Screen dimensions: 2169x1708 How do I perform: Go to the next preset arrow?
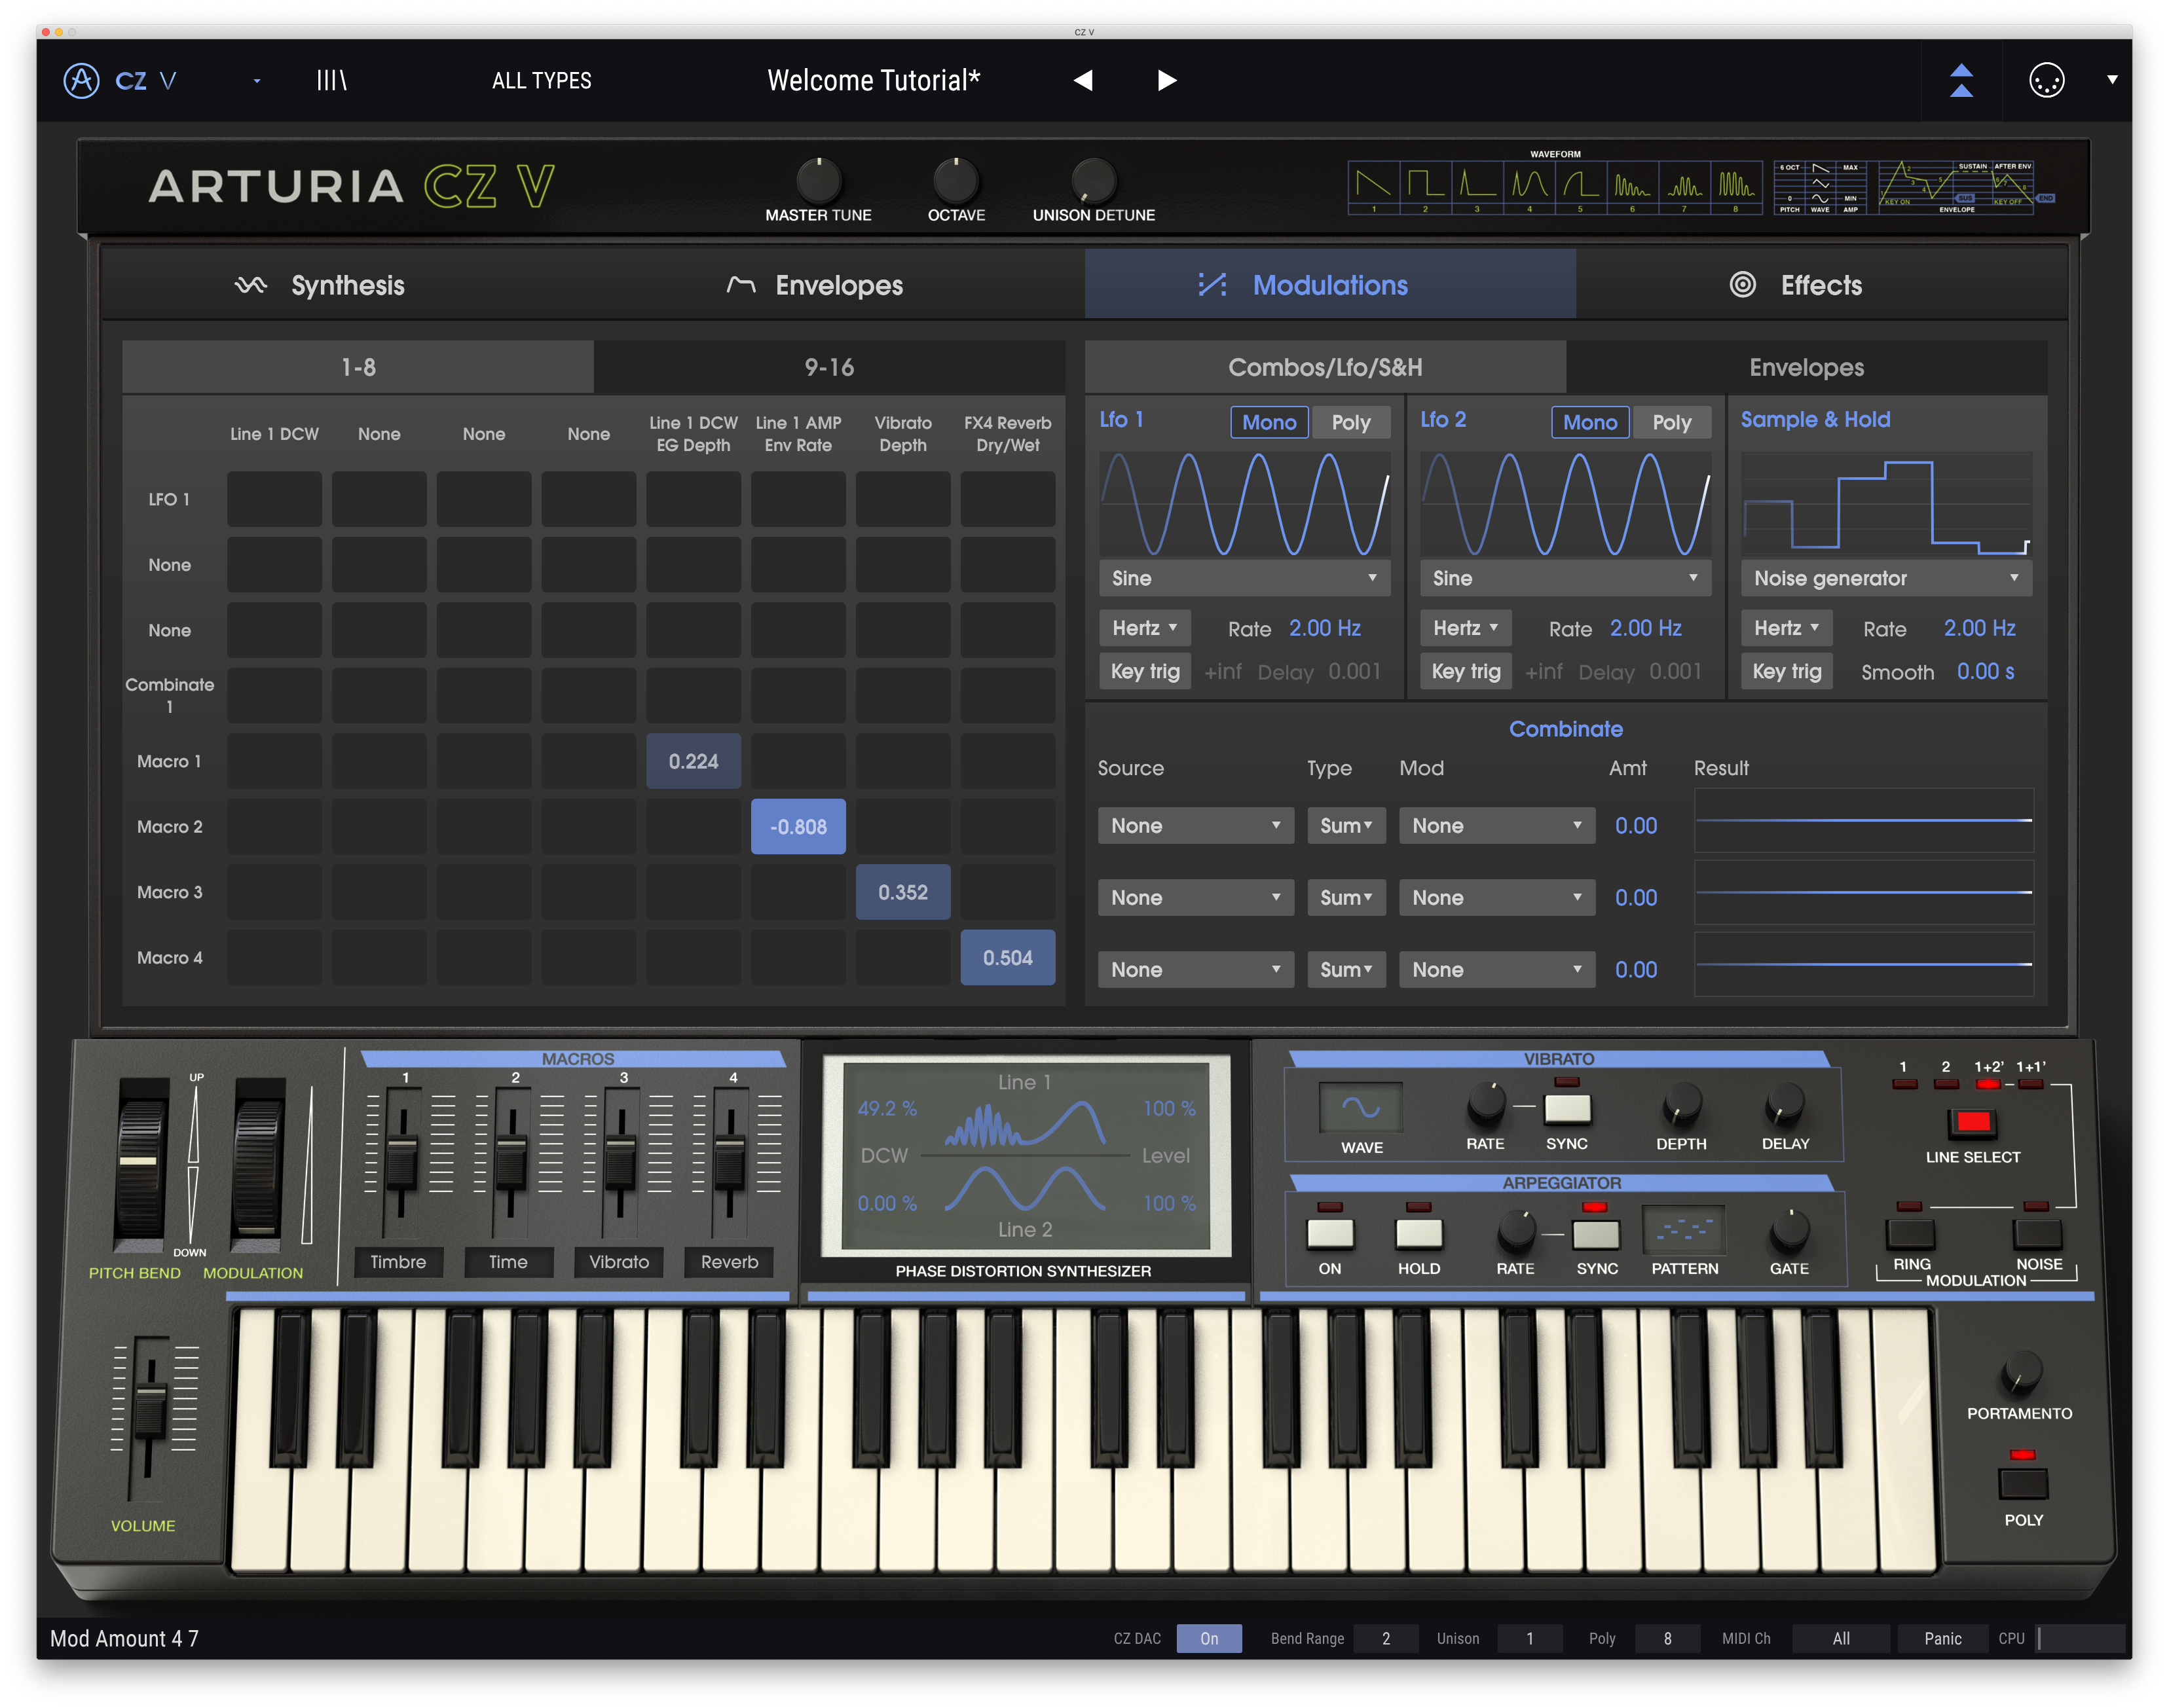coord(1166,80)
